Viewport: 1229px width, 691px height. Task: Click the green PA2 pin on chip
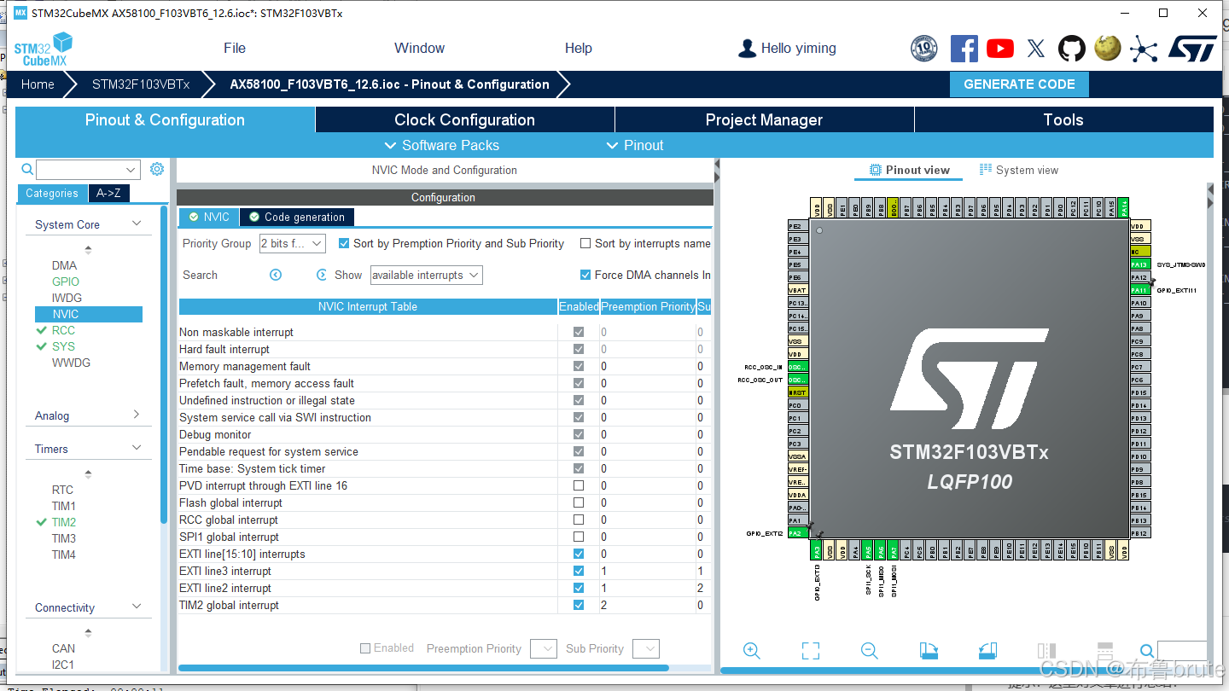pyautogui.click(x=796, y=533)
